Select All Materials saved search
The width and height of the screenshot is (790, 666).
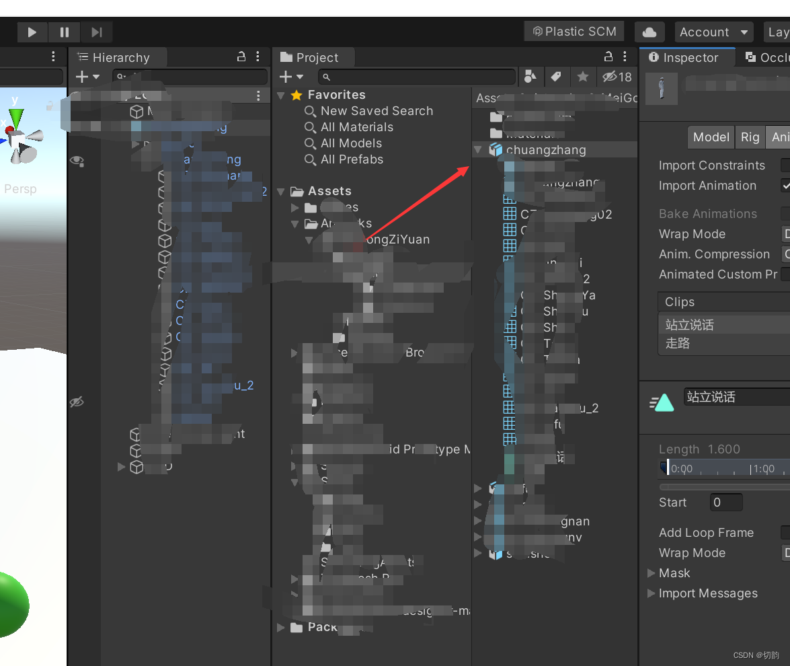[x=357, y=127]
